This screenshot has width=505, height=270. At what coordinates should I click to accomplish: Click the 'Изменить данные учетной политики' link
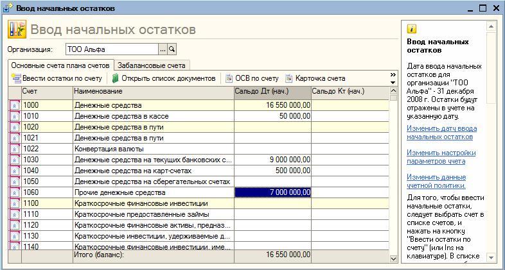pos(438,181)
